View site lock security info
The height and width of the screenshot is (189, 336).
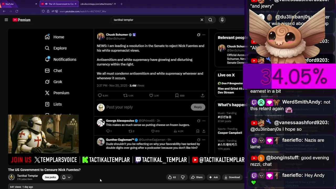pos(48,11)
